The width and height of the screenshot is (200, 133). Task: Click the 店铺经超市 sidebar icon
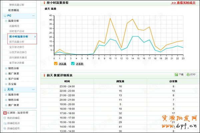point(5,128)
